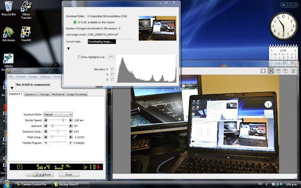Increase Shutter Speed with right arrow
Image resolution: width=301 pixels, height=188 pixels.
[x=71, y=120]
